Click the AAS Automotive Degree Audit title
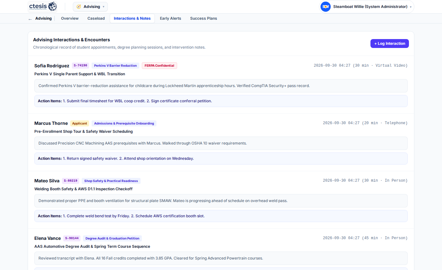Image resolution: width=442 pixels, height=270 pixels. [x=92, y=246]
